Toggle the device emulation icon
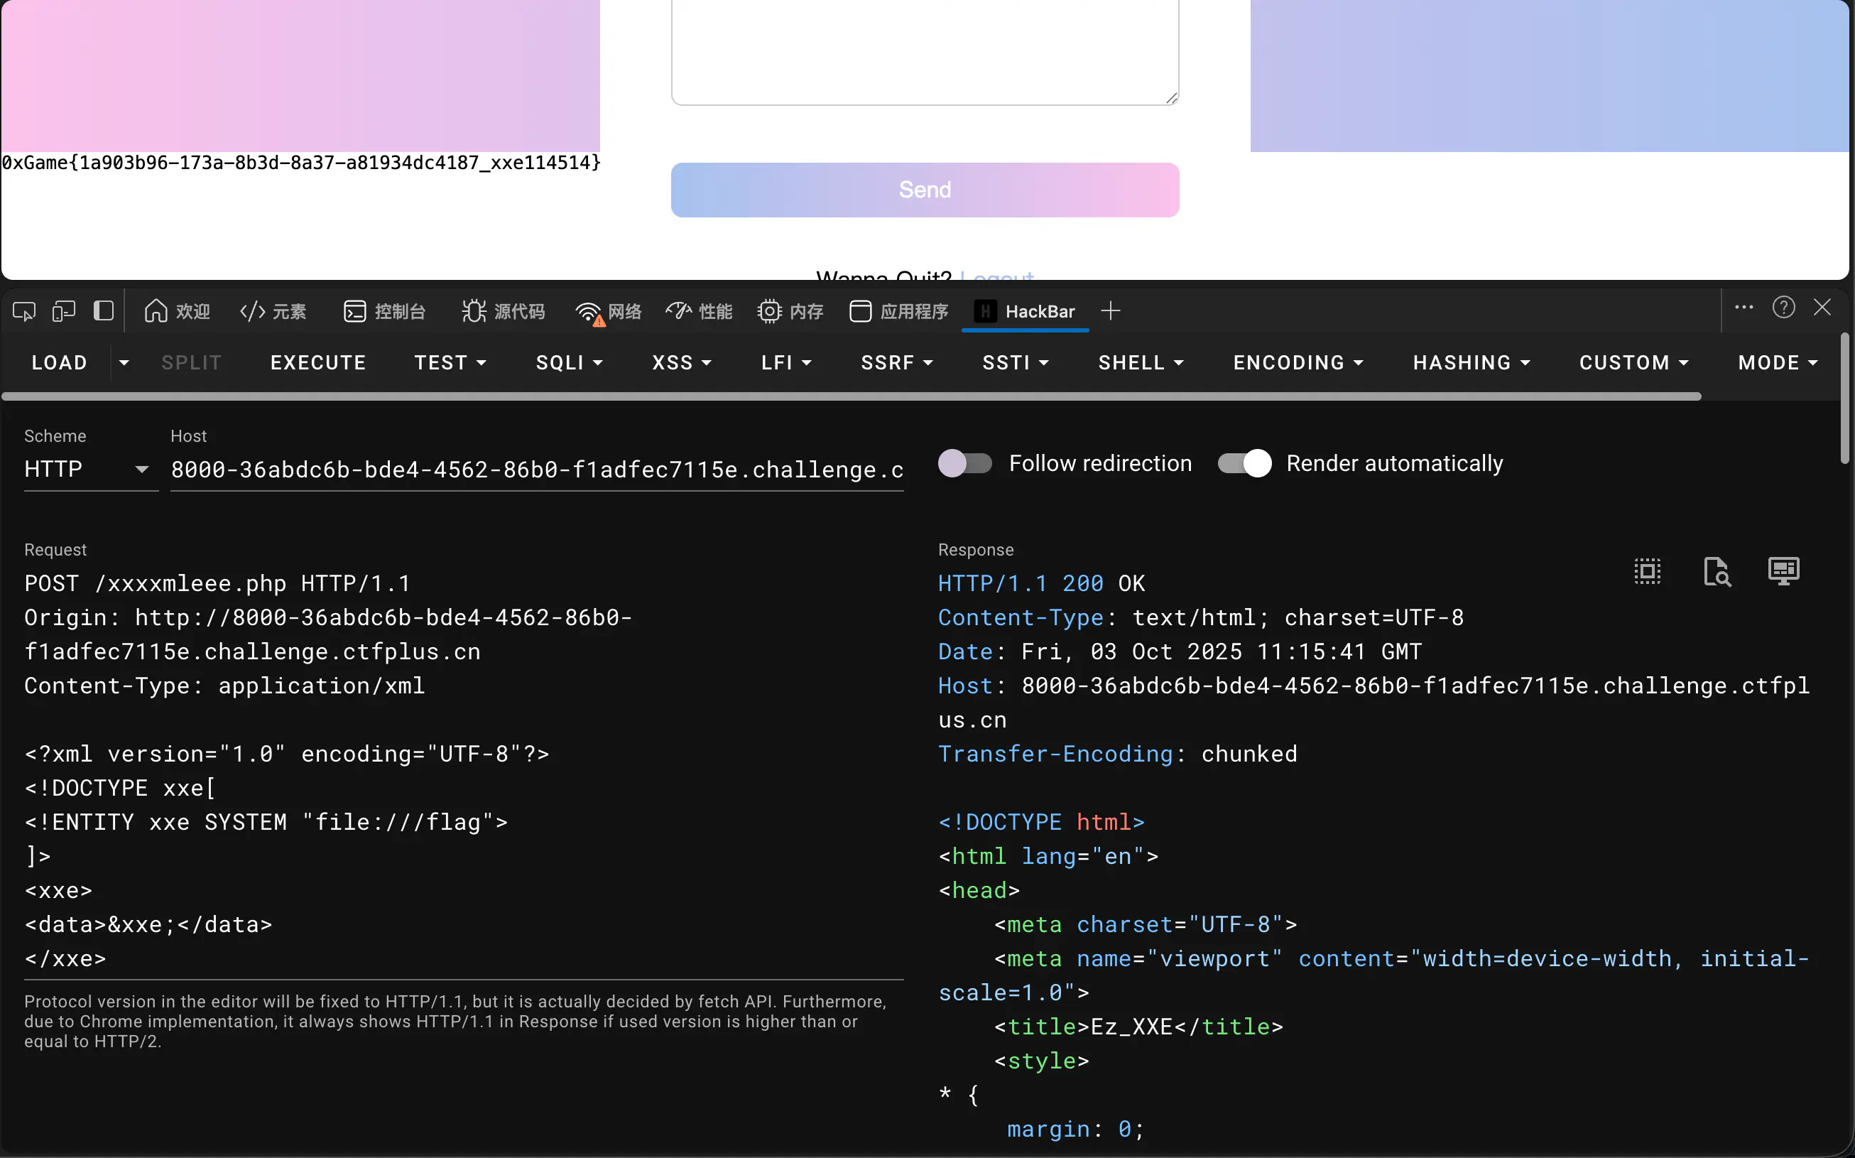This screenshot has width=1855, height=1158. [x=63, y=311]
